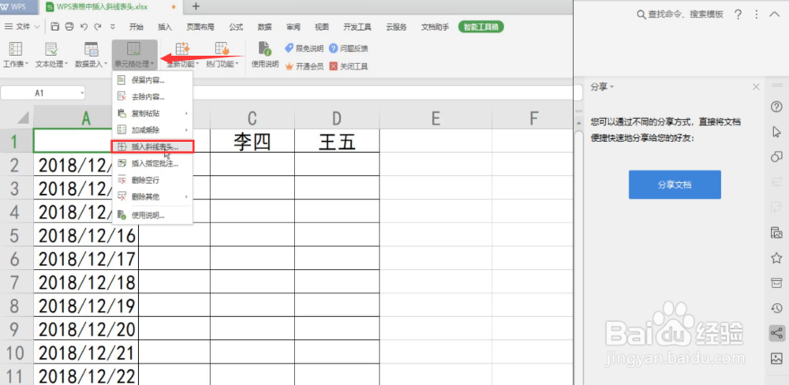Viewport: 789px width, 385px height.
Task: Open the 工作表 tool dropdown
Action: point(16,55)
